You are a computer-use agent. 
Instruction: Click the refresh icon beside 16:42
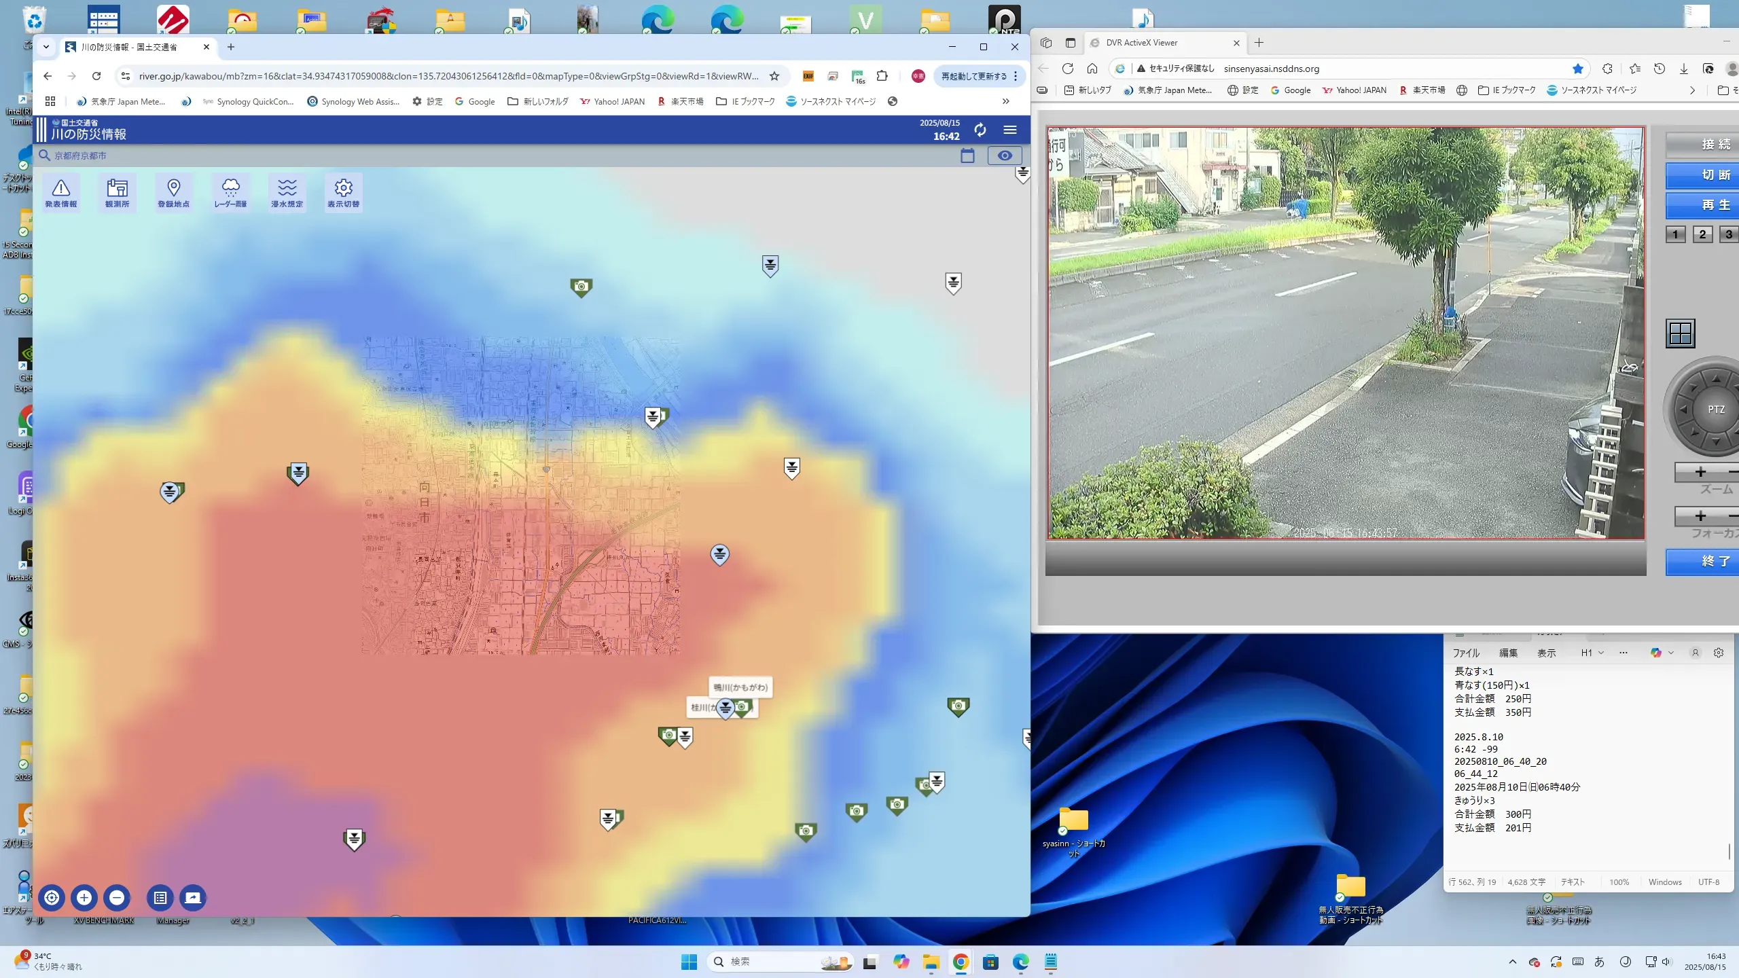(980, 130)
